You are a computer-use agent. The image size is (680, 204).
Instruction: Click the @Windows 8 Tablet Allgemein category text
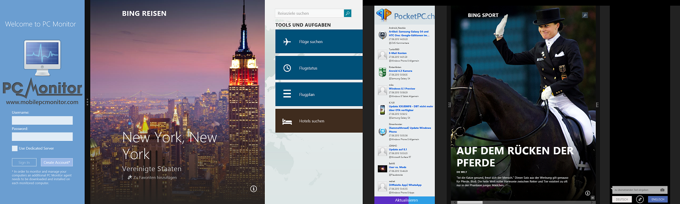404,96
